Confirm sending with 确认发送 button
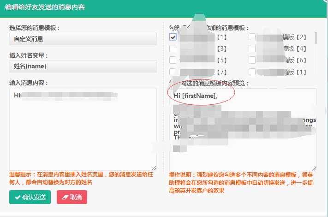This screenshot has width=328, height=217. 30,197
